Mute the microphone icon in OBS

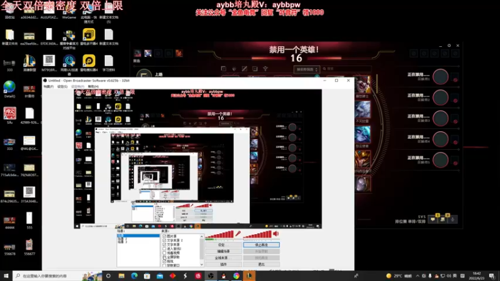click(238, 234)
